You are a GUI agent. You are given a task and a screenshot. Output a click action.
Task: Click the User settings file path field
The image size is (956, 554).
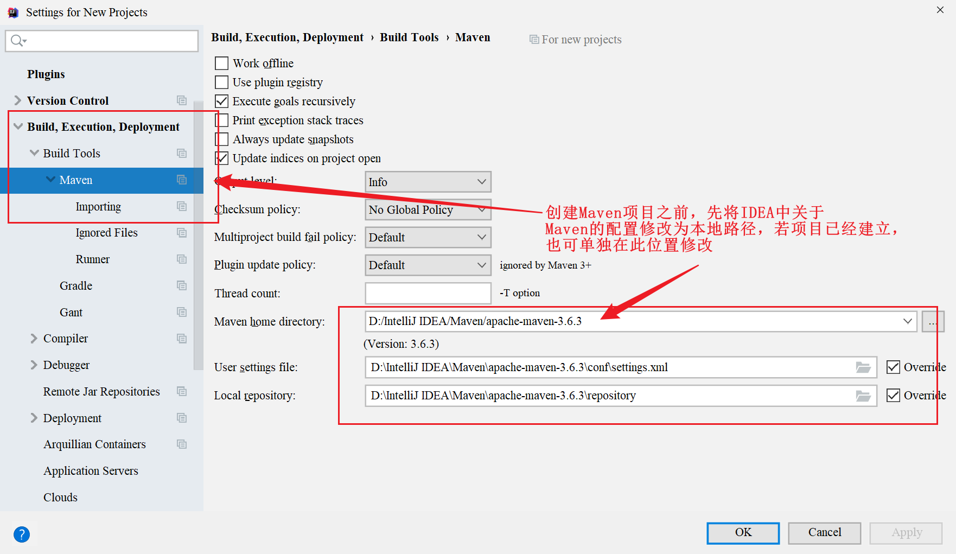click(x=621, y=367)
